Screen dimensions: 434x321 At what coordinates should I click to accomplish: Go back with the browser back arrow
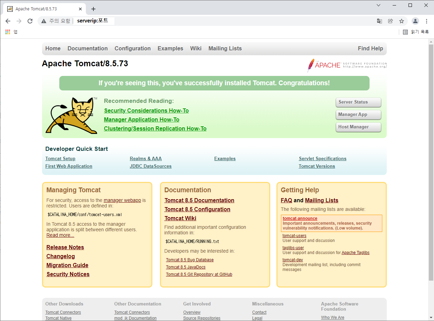[8, 21]
